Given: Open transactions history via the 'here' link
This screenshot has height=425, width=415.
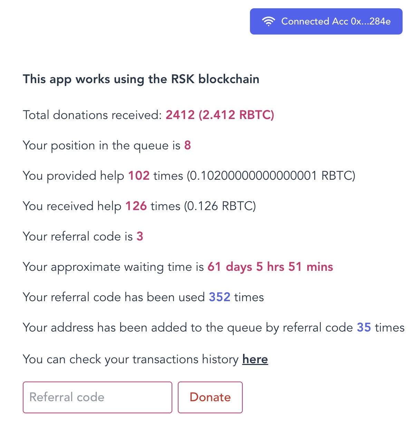Looking at the screenshot, I should coord(255,359).
